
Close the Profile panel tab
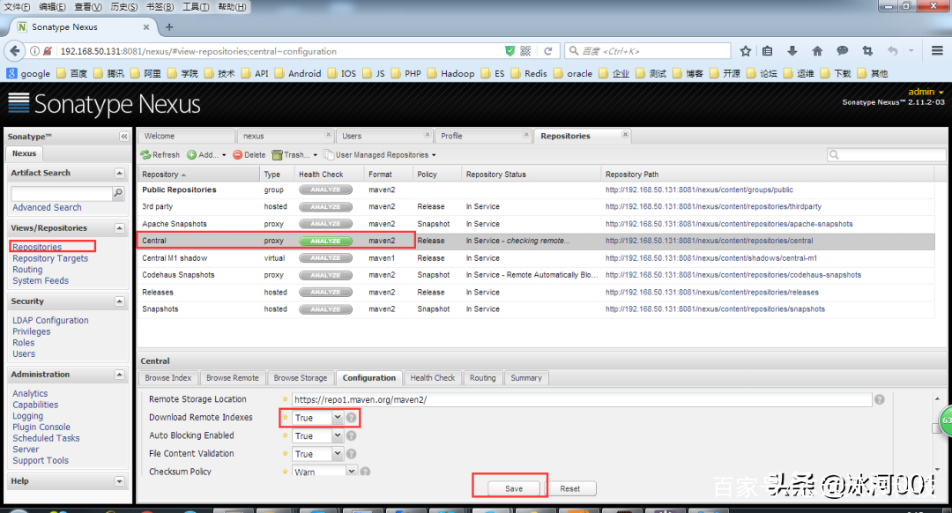[526, 135]
